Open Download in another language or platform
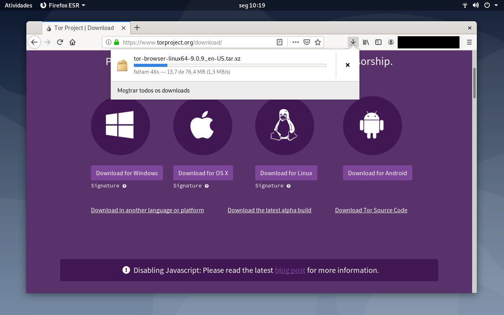504x315 pixels. (147, 210)
